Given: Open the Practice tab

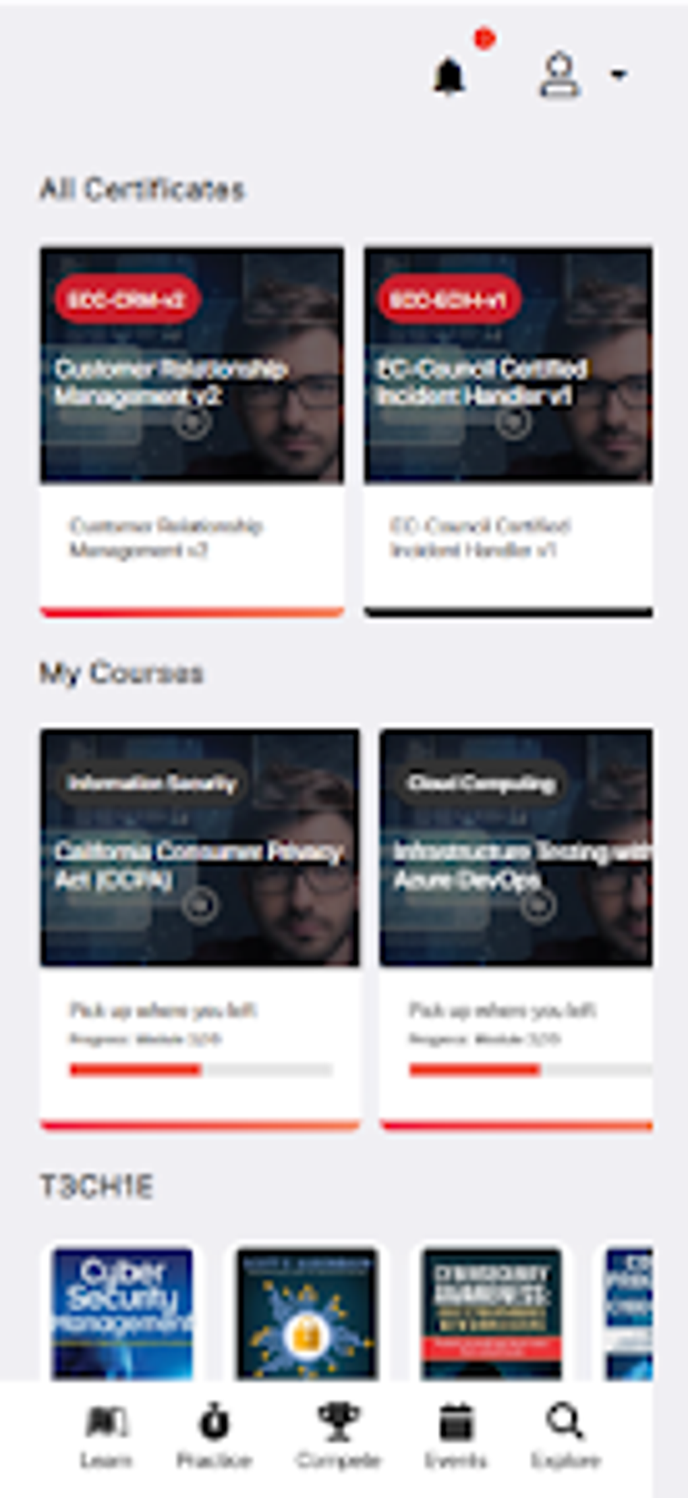Looking at the screenshot, I should coord(214,1436).
